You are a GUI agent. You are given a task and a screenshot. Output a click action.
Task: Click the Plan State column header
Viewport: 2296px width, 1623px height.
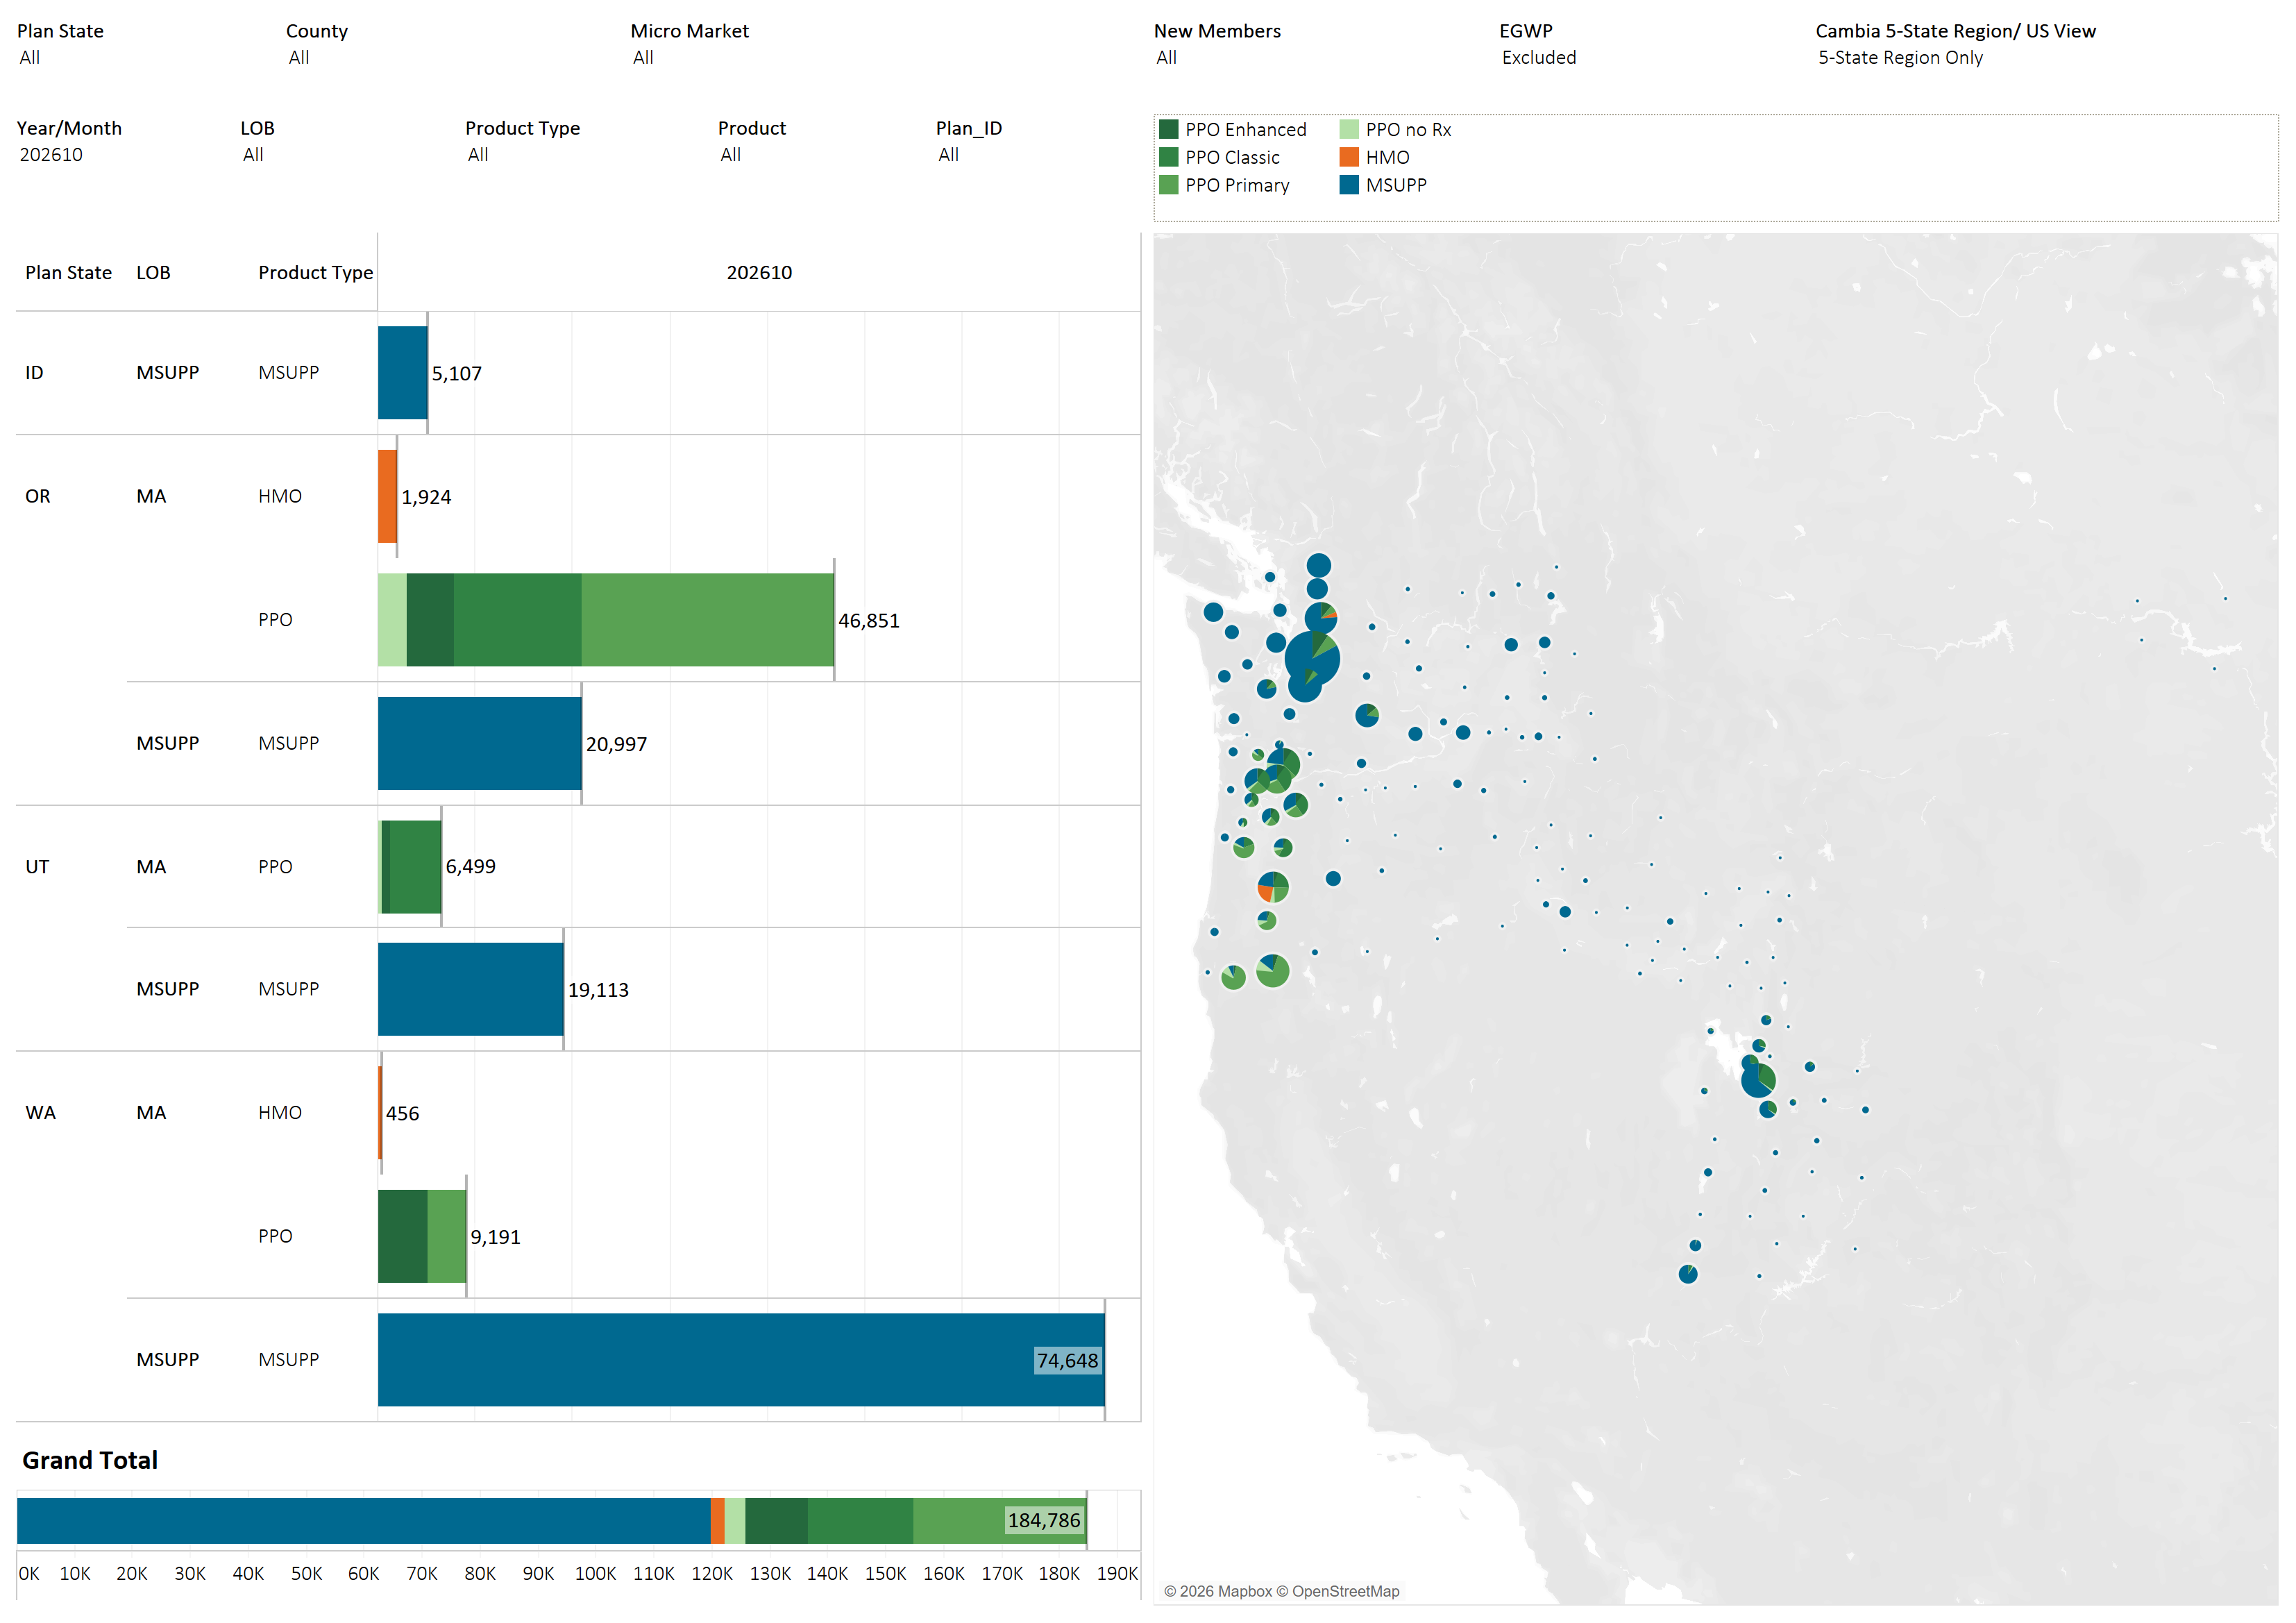pos(68,272)
